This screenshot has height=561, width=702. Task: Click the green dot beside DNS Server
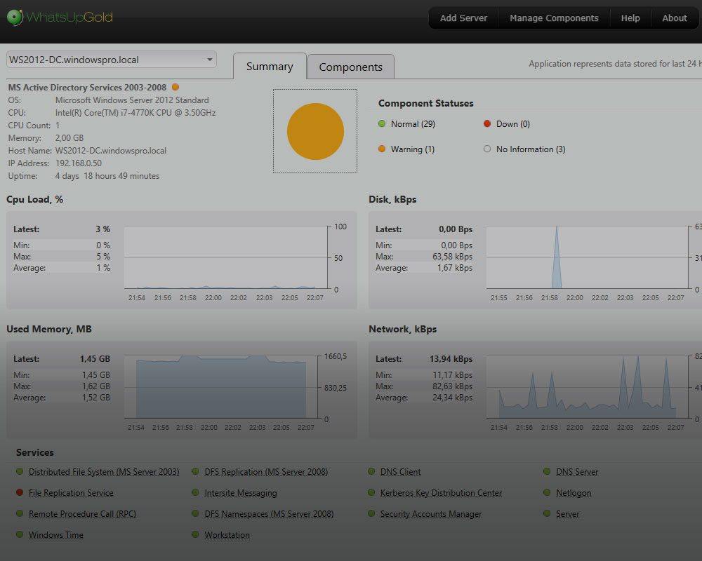click(x=547, y=471)
